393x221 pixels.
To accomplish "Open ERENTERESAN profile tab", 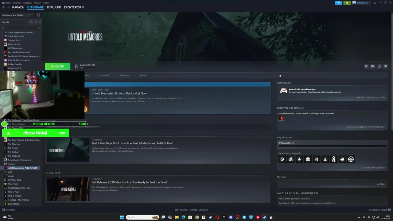I will tap(74, 7).
